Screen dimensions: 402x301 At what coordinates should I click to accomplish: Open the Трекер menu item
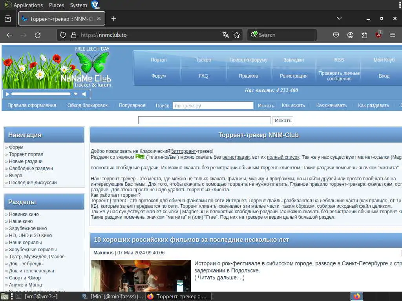tap(203, 60)
